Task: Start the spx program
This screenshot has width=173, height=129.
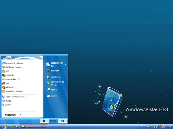Action: (6, 83)
